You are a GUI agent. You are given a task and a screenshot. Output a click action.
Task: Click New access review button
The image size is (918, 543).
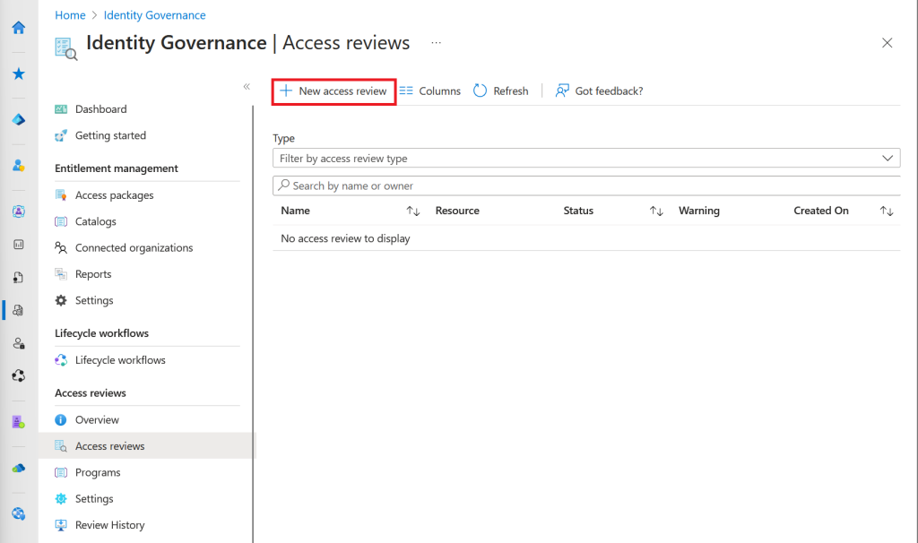tap(333, 90)
